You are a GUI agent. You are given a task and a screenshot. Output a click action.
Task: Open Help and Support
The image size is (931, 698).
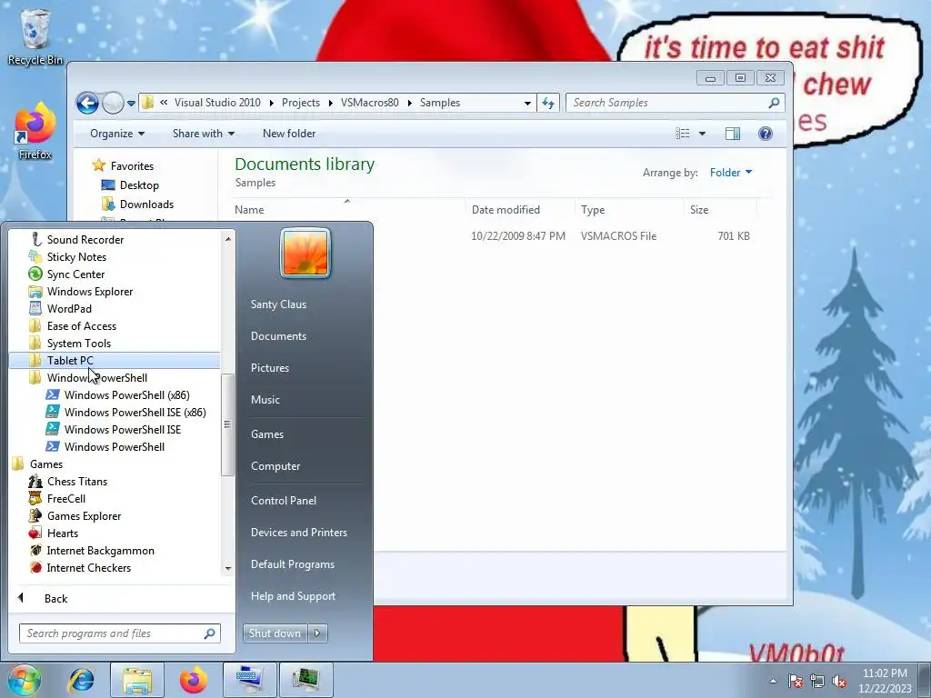[x=293, y=596]
